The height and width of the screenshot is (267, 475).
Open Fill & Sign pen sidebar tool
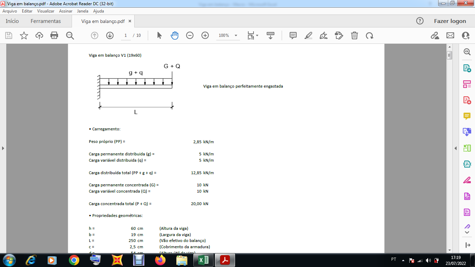(x=467, y=180)
